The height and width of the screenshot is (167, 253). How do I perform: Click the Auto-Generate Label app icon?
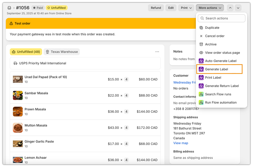(x=201, y=61)
